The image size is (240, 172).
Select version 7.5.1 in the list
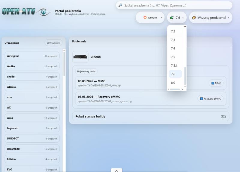175,66
